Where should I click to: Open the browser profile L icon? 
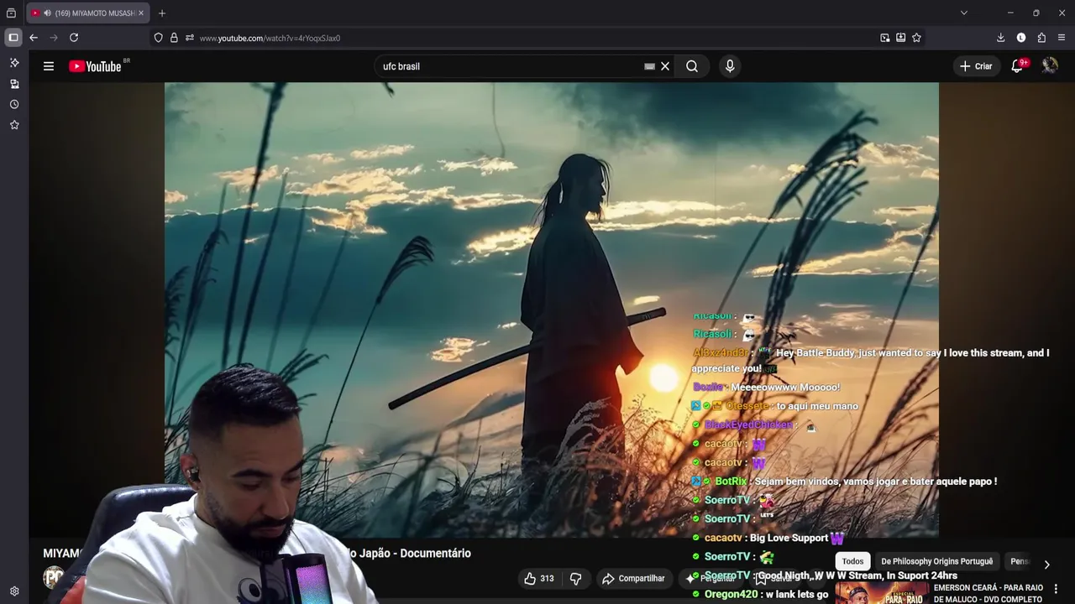[1021, 38]
